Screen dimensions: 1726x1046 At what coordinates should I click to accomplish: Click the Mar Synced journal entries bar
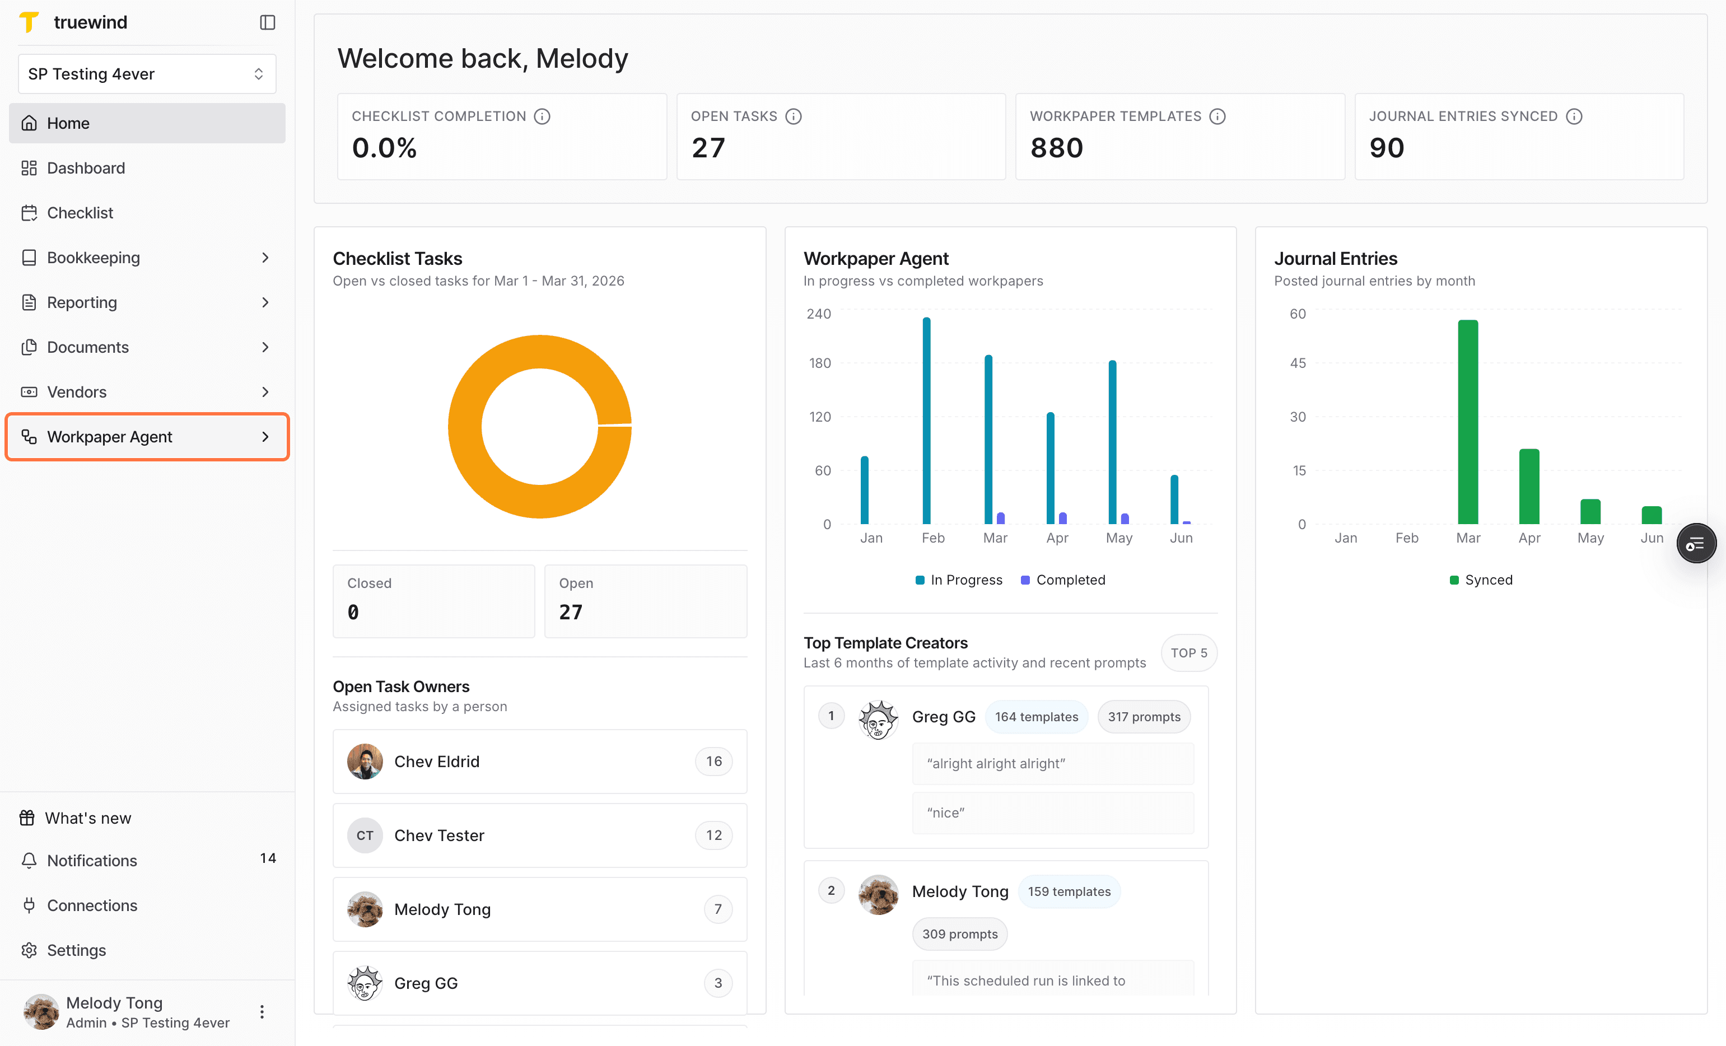pos(1468,422)
